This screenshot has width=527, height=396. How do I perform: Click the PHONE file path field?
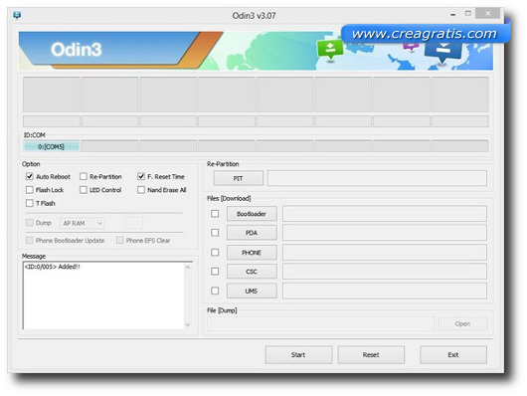pyautogui.click(x=385, y=253)
